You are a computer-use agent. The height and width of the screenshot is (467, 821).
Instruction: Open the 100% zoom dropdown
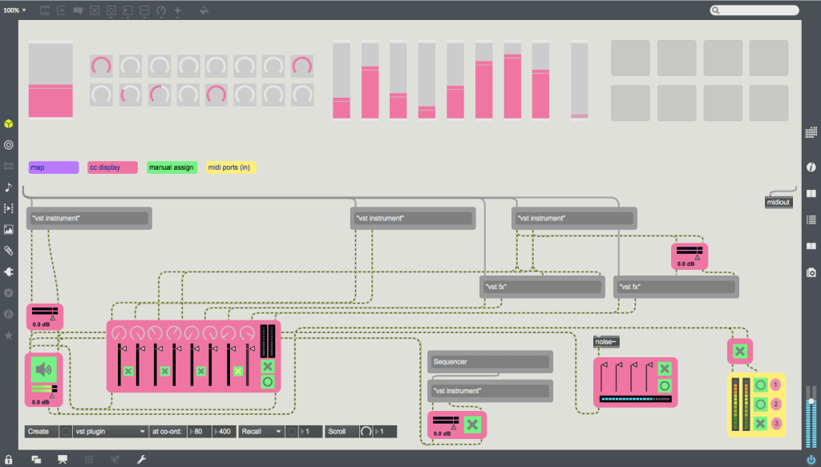coord(14,10)
